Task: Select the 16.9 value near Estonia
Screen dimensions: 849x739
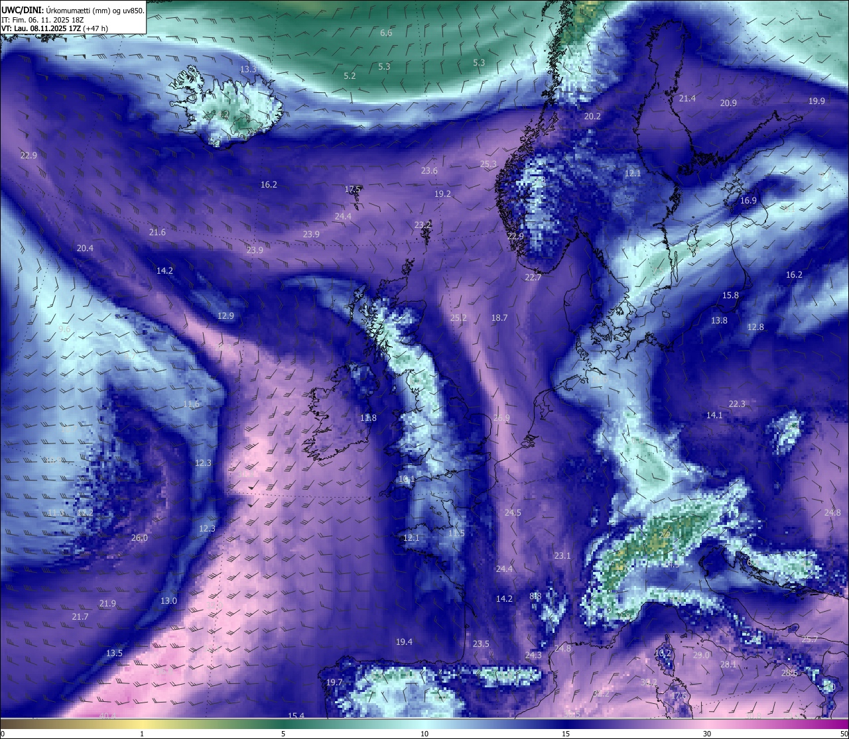Action: (x=748, y=200)
